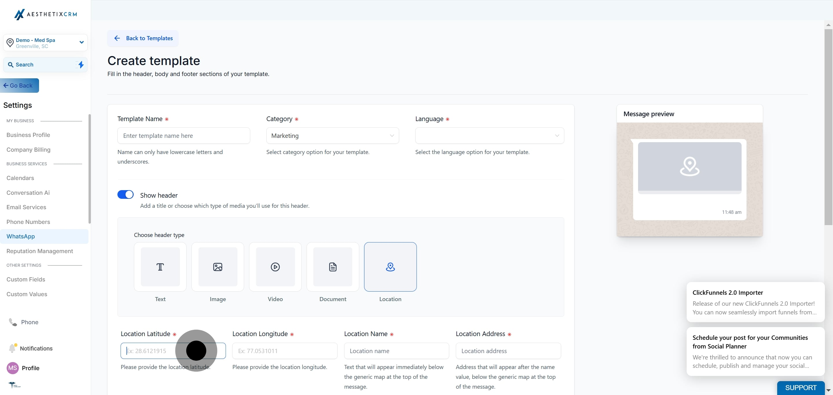Open Notifications bell icon
Viewport: 833px width, 395px height.
(12, 348)
